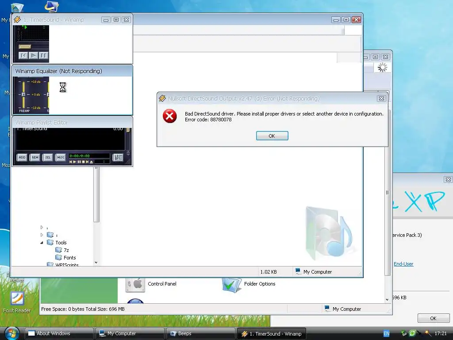Click OK in the DirectSound error dialog

272,136
